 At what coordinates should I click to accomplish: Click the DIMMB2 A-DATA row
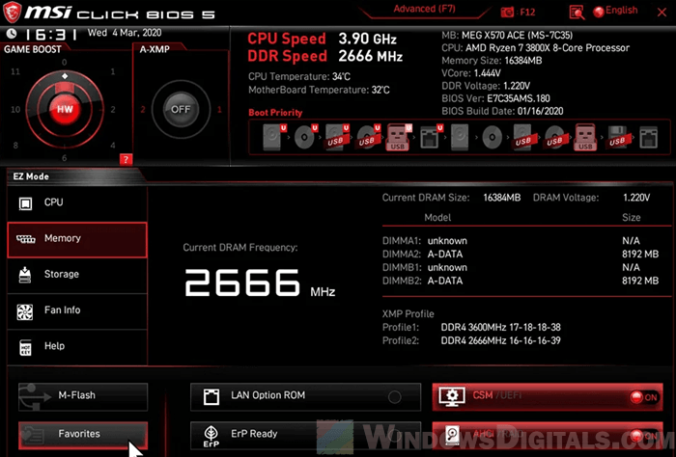pos(521,281)
